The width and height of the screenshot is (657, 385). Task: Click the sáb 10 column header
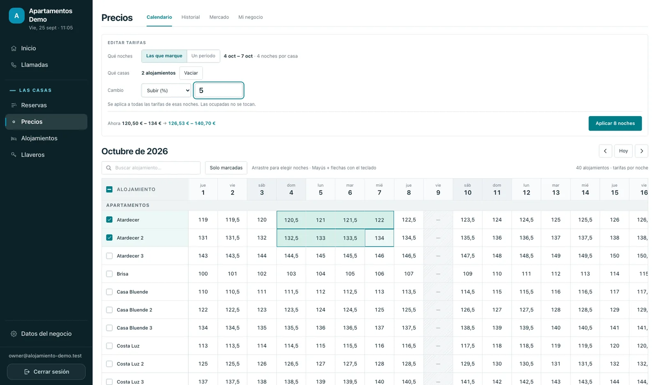468,189
